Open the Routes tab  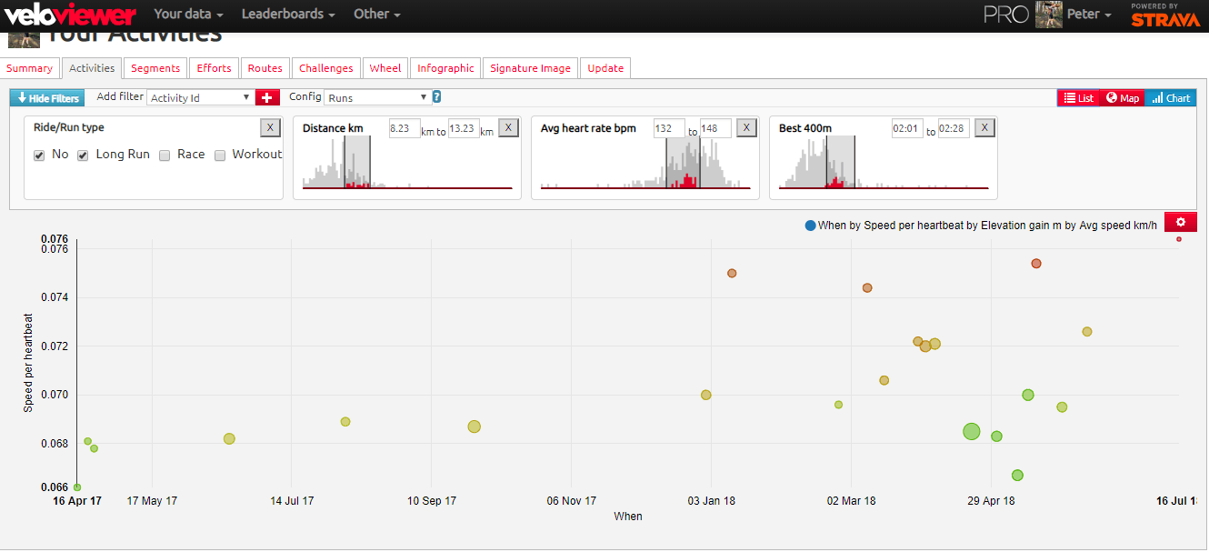point(265,68)
